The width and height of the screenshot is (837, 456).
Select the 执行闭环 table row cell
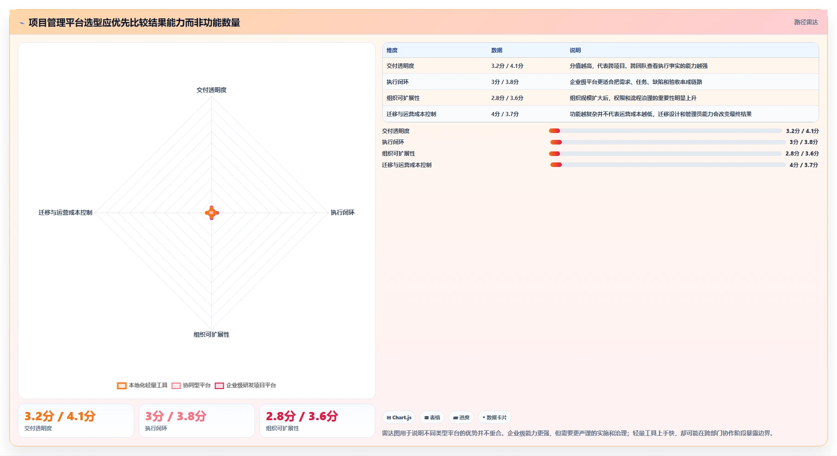tap(397, 82)
